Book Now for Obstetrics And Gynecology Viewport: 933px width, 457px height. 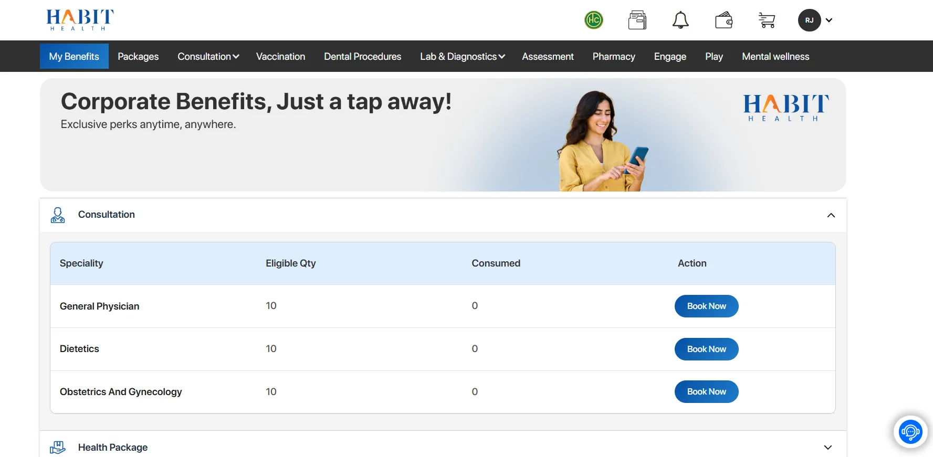[706, 391]
